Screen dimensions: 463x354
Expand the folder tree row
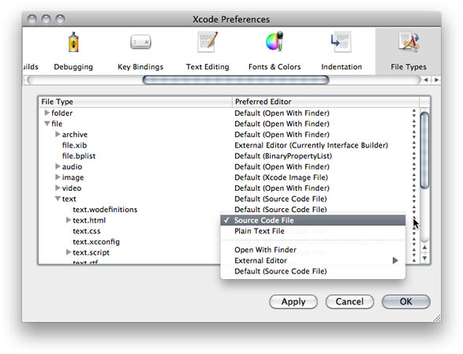47,113
